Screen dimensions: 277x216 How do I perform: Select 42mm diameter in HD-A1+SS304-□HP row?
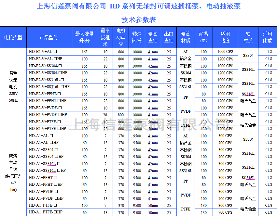[153, 157]
